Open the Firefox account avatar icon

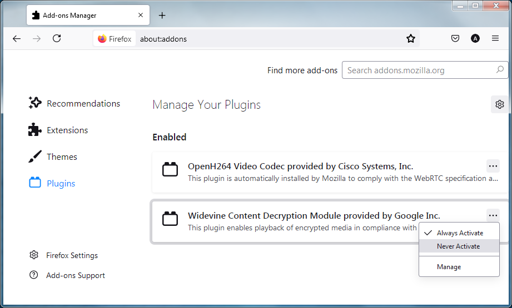point(475,39)
